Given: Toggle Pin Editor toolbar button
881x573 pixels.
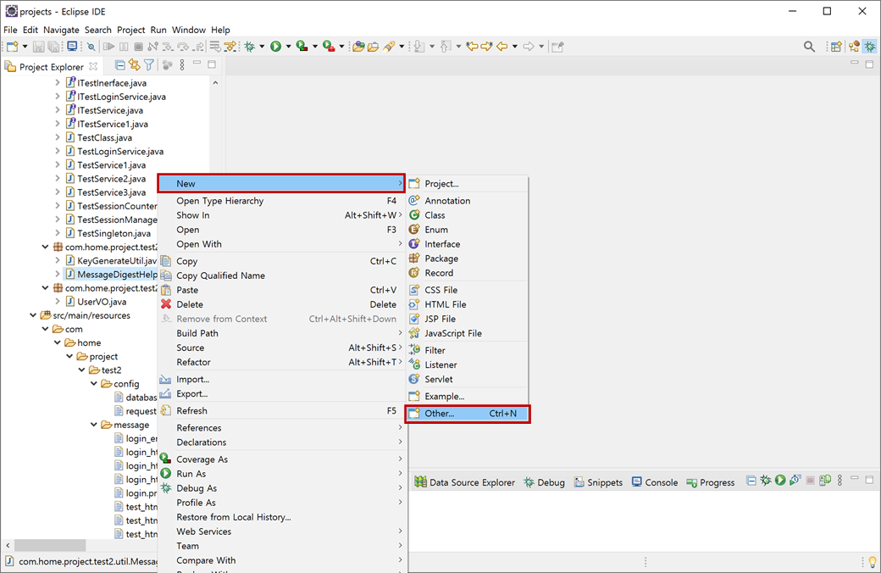Looking at the screenshot, I should click(x=557, y=47).
